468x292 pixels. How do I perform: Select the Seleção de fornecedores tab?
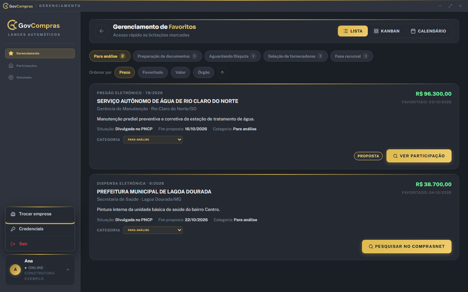[295, 56]
